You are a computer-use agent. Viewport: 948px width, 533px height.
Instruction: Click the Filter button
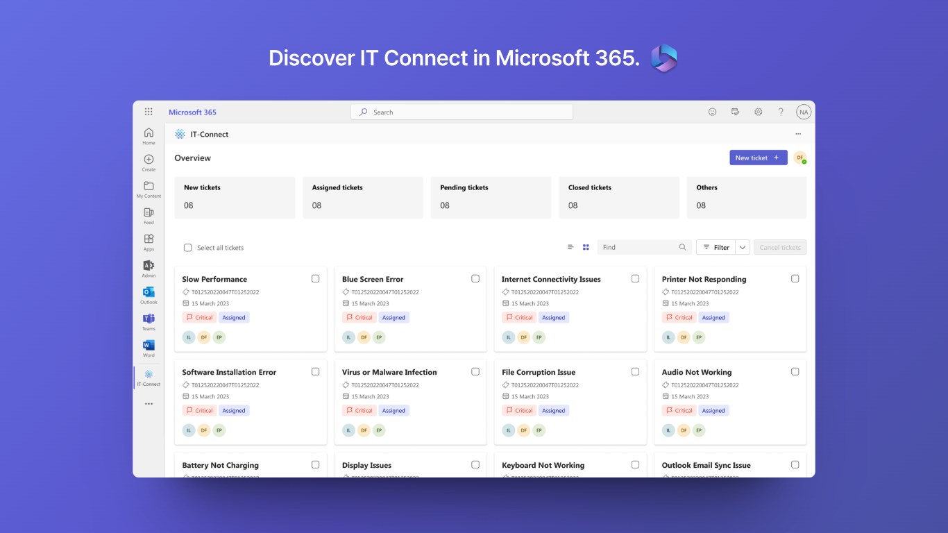tap(716, 247)
